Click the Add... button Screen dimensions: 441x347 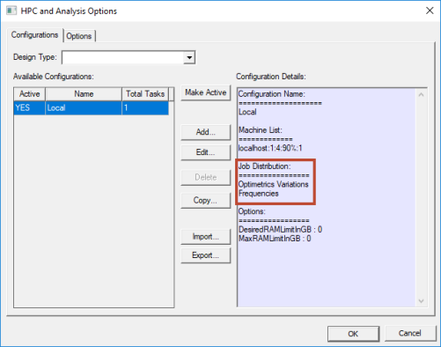206,132
